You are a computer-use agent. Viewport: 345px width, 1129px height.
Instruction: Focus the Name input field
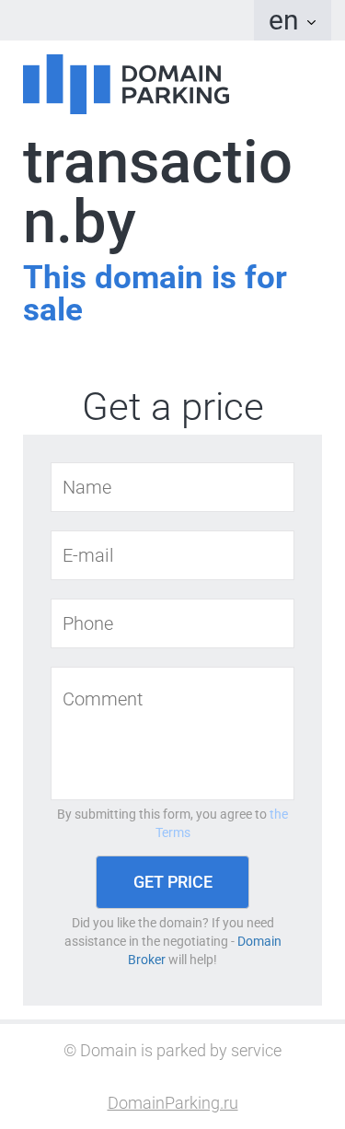click(172, 487)
